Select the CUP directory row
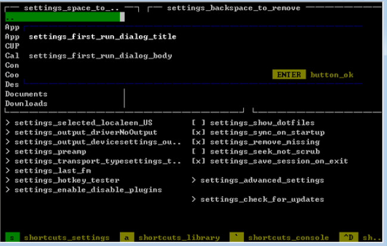Viewport: 387px width, 246px height. 12,46
